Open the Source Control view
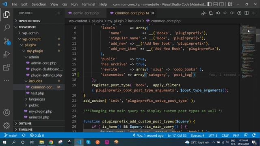This screenshot has width=260, height=146. coord(7,41)
